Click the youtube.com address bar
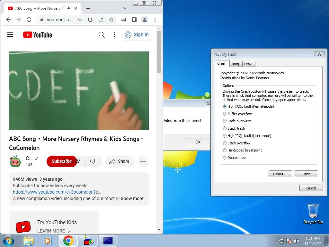The width and height of the screenshot is (329, 247). [59, 20]
